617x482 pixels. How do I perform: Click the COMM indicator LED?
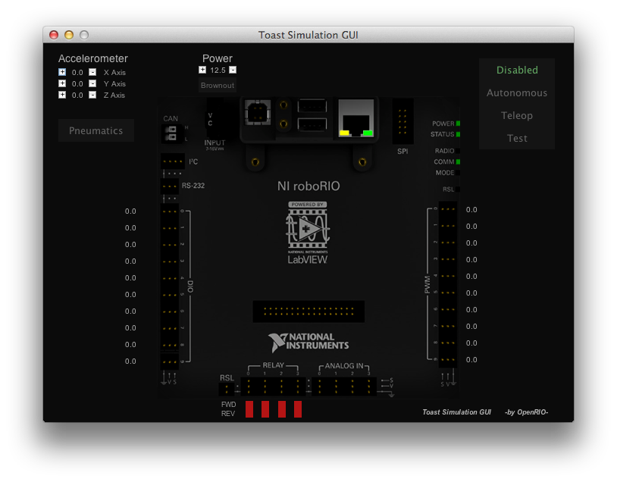[x=458, y=161]
